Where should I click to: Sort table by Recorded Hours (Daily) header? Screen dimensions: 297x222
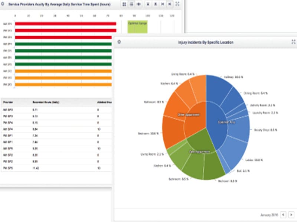(x=46, y=102)
